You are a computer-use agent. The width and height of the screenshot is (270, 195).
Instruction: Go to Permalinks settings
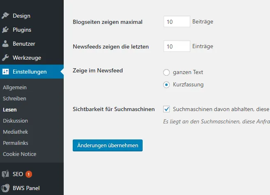[x=16, y=143]
